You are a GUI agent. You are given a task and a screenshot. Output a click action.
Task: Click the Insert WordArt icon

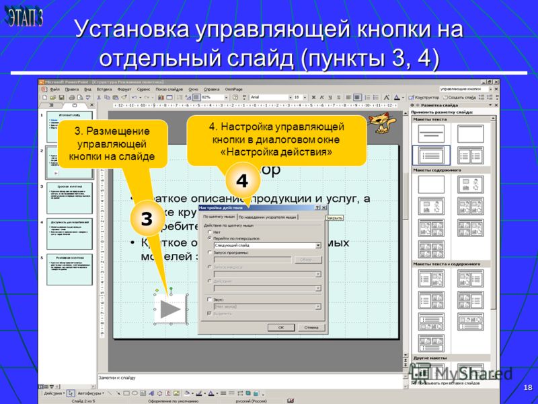pyautogui.click(x=151, y=393)
